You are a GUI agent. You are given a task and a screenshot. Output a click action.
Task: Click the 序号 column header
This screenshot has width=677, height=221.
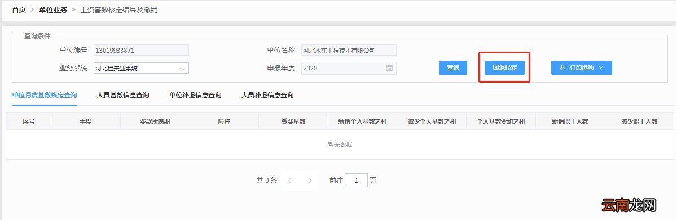coord(28,121)
